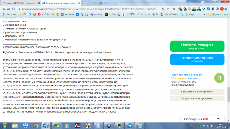Image resolution: width=230 pixels, height=129 pixels.
Task: Click Показать телефон button
Action: (197, 46)
